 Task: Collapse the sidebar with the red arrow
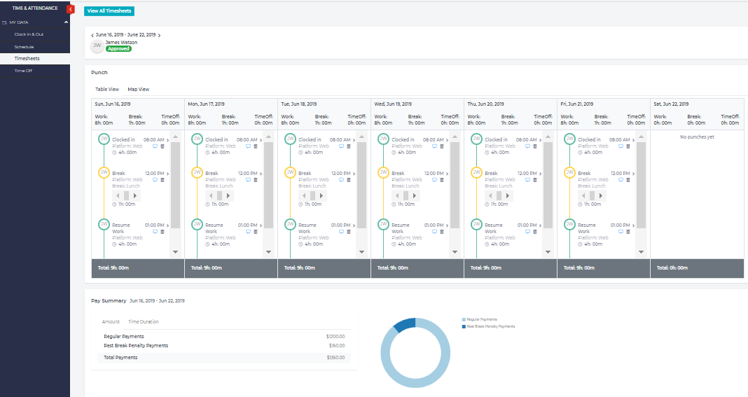point(70,9)
